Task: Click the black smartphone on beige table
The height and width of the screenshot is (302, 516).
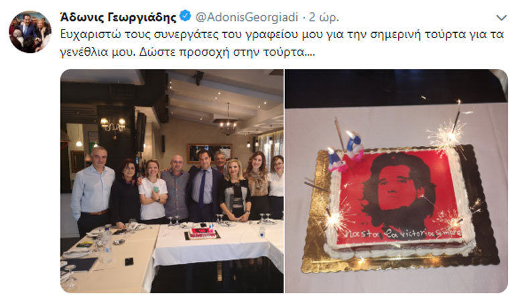Action: pyautogui.click(x=129, y=262)
